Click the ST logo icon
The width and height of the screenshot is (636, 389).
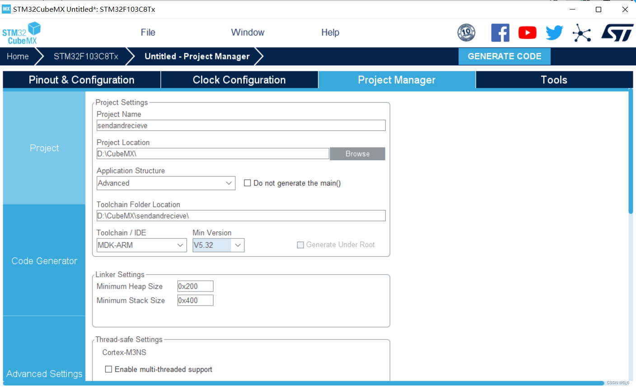point(617,32)
